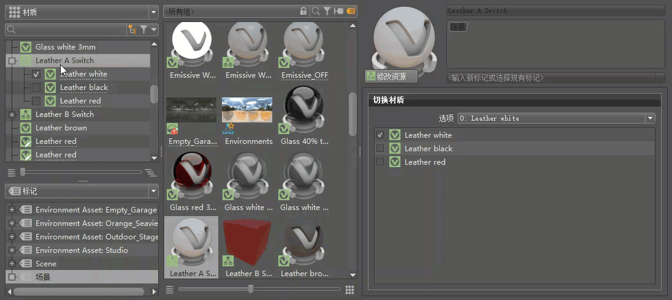Open the tag input dropdown arrow
The width and height of the screenshot is (672, 300).
(x=660, y=78)
